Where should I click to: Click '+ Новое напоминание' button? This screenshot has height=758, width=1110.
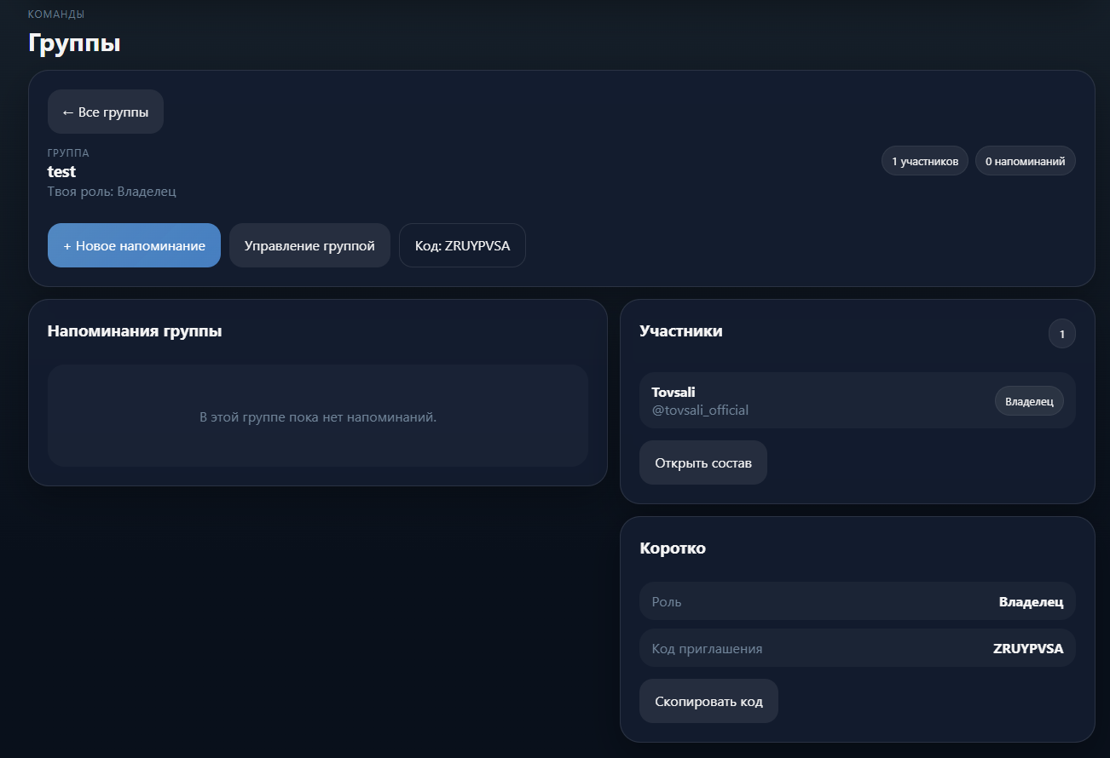click(x=134, y=245)
